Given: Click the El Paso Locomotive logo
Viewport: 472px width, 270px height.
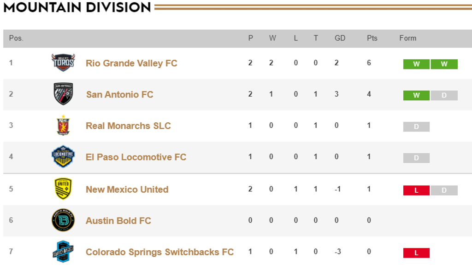Looking at the screenshot, I should 63,156.
